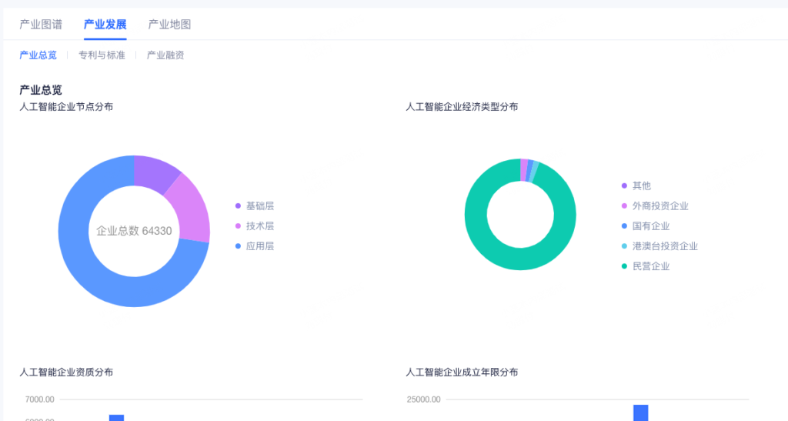Click the tall bar in 成立年限分布 chart
Screen dimensions: 788x421
point(640,413)
